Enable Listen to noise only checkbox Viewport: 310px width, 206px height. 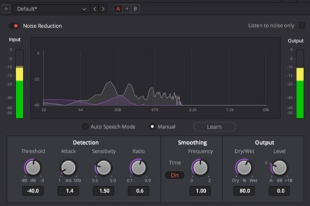(x=302, y=25)
